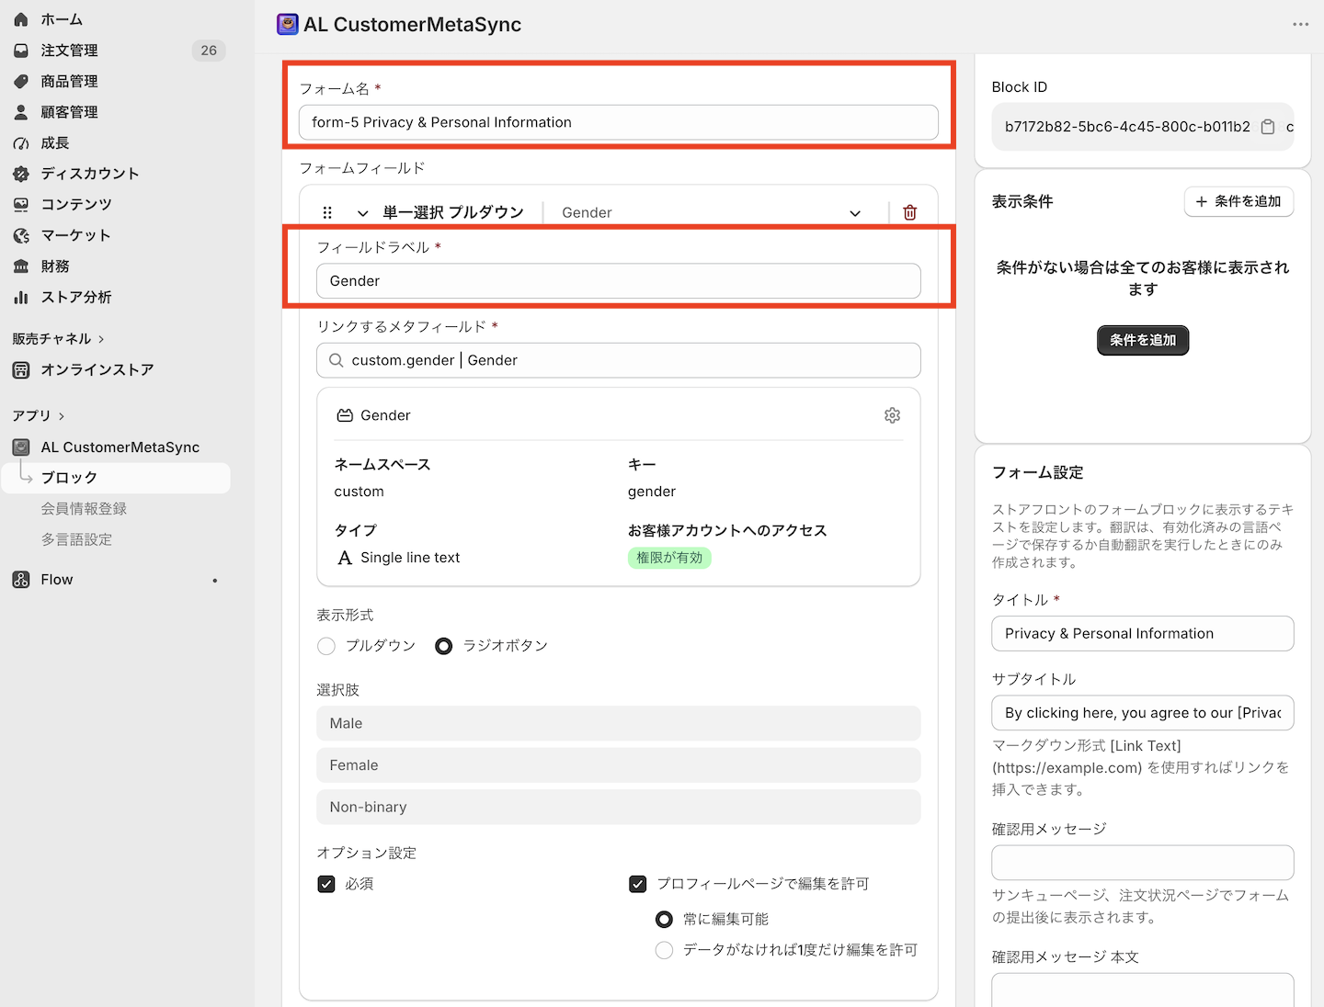Open 会員情報登録 sub-menu item
Screen dimensions: 1324x1007
84,508
